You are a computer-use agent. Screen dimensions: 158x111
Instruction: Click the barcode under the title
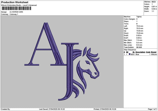[x=16, y=8]
